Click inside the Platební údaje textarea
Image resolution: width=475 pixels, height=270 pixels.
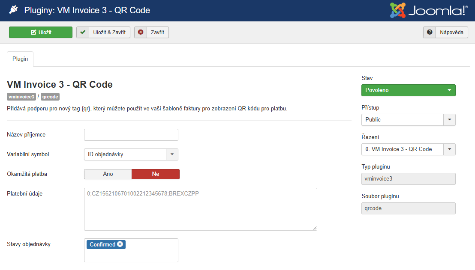[201, 209]
